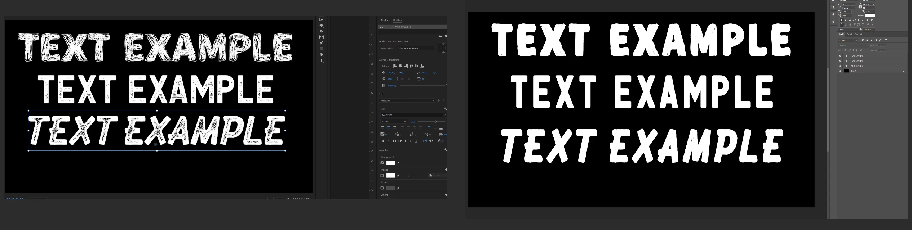Pick stroke color with Traccia eyedropper
The width and height of the screenshot is (912, 230).
[x=398, y=176]
